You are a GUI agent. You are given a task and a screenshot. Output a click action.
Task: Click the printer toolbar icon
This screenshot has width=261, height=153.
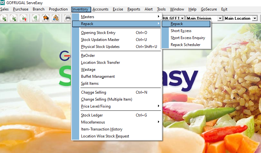[x=68, y=18]
